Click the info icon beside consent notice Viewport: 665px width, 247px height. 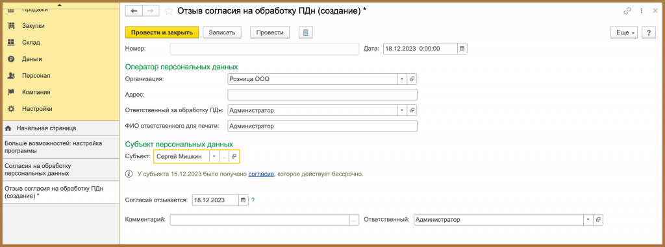click(129, 174)
